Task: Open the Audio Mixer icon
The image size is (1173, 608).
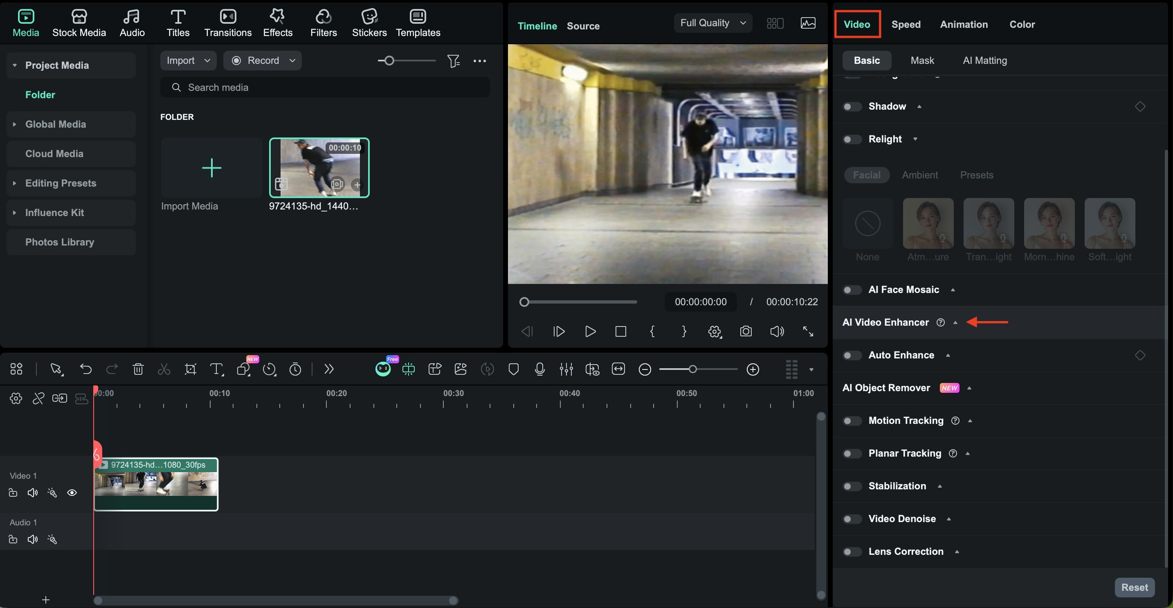Action: (566, 369)
